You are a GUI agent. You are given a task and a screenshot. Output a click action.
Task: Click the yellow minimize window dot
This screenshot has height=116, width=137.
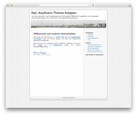point(10,5)
